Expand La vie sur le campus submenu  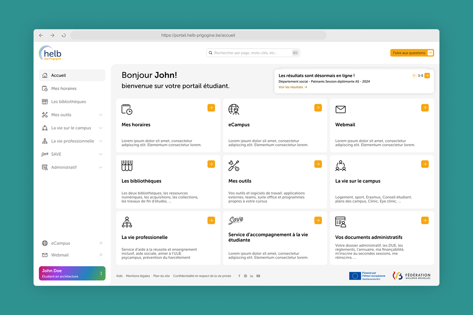click(101, 128)
